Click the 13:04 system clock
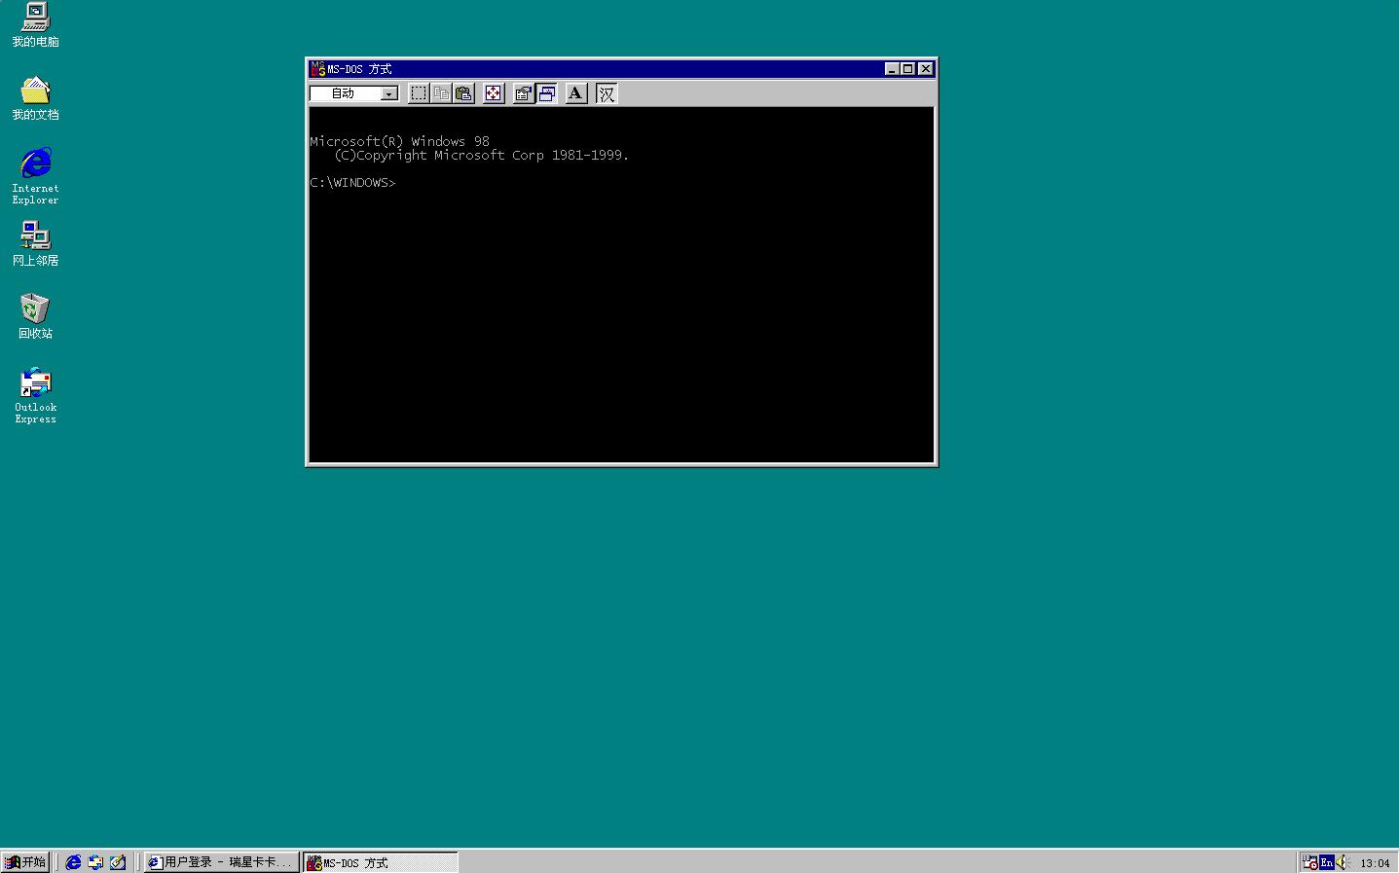This screenshot has width=1399, height=873. pos(1375,863)
